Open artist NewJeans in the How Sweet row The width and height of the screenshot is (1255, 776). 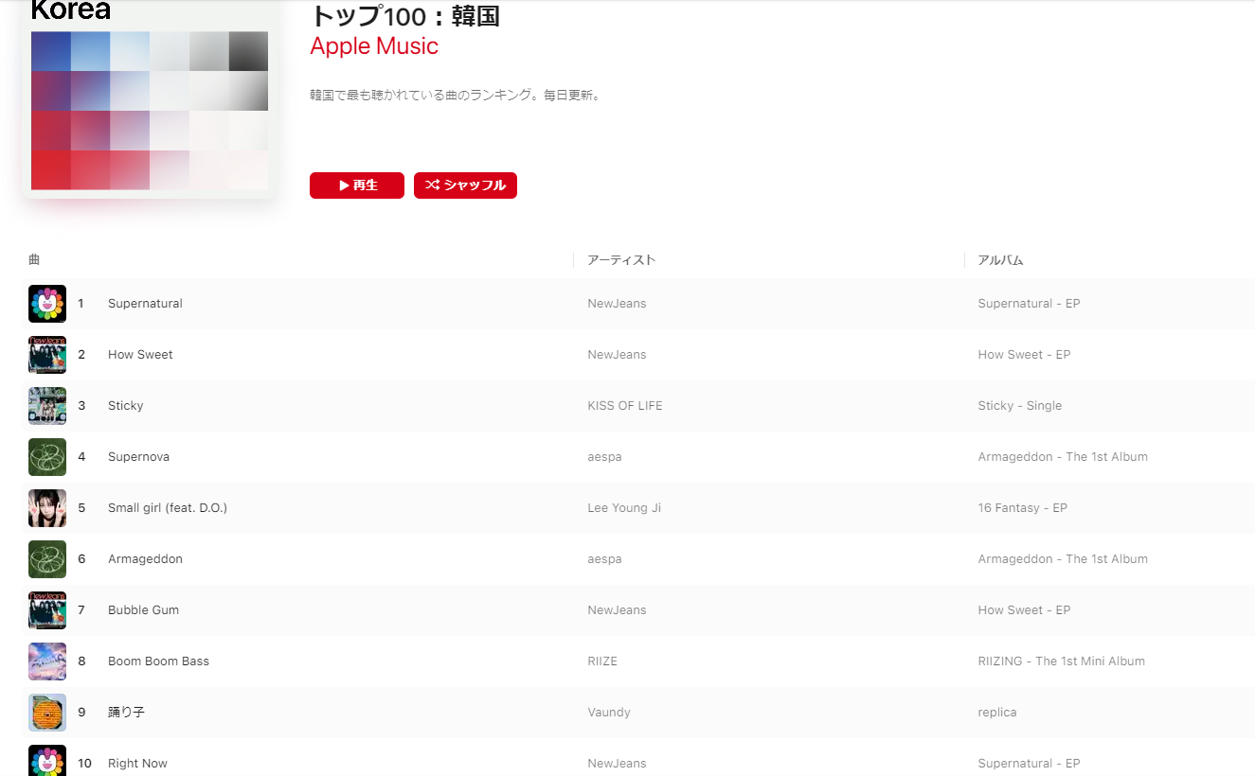click(x=617, y=355)
